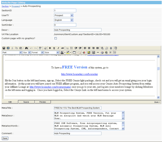Image resolution: width=162 pixels, height=142 pixels.
Task: Click the 'FREE Version' heading text
Action: click(x=75, y=67)
